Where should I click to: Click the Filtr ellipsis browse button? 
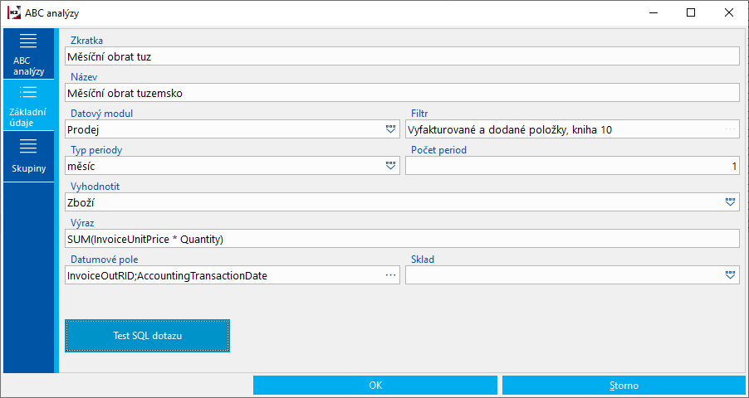click(730, 129)
